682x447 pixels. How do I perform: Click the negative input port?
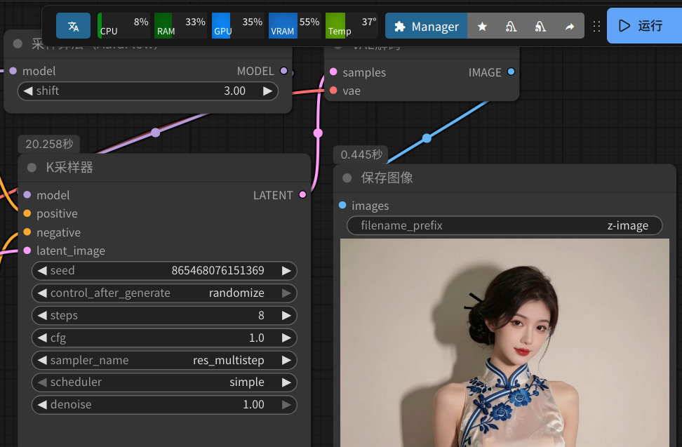coord(27,232)
